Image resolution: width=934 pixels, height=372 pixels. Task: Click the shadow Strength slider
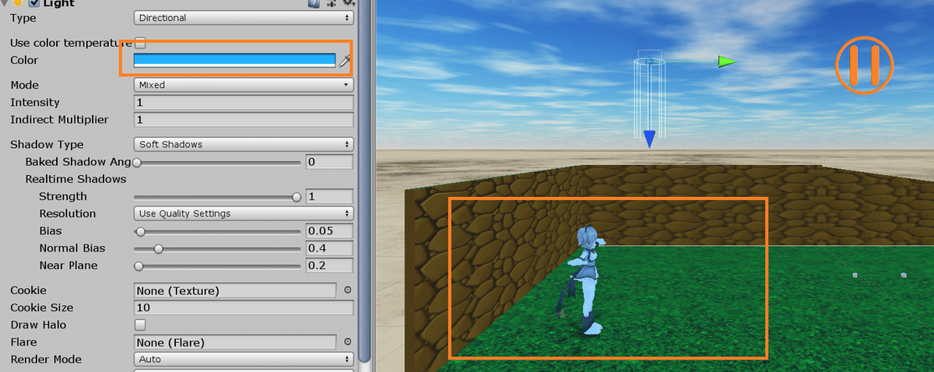218,198
